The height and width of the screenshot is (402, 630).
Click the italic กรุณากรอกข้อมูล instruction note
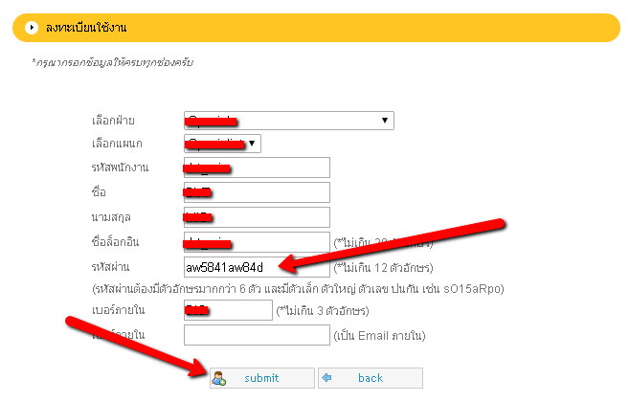tap(113, 62)
